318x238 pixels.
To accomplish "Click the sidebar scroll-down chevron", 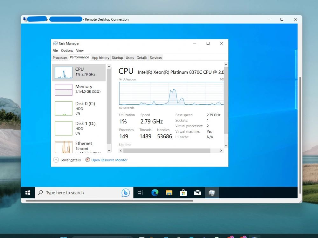I will [x=109, y=150].
